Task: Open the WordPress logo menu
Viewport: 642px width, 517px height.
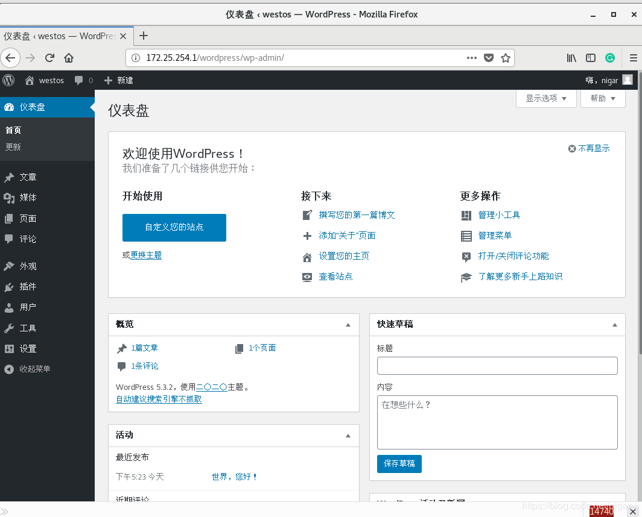Action: (x=8, y=80)
